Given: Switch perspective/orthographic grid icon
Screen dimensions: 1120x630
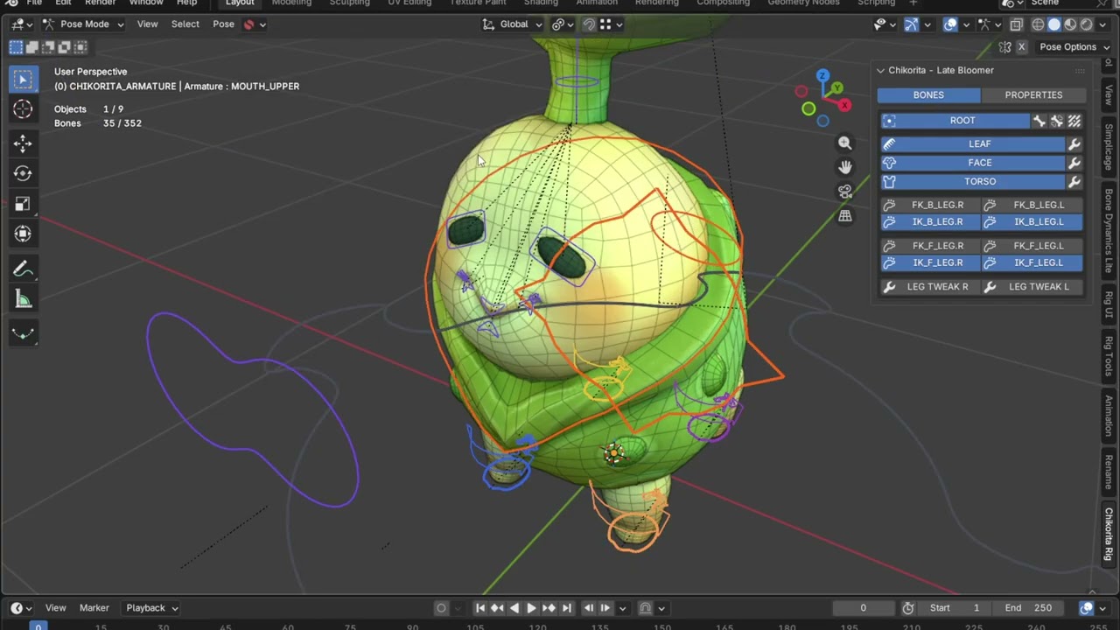Looking at the screenshot, I should (844, 215).
